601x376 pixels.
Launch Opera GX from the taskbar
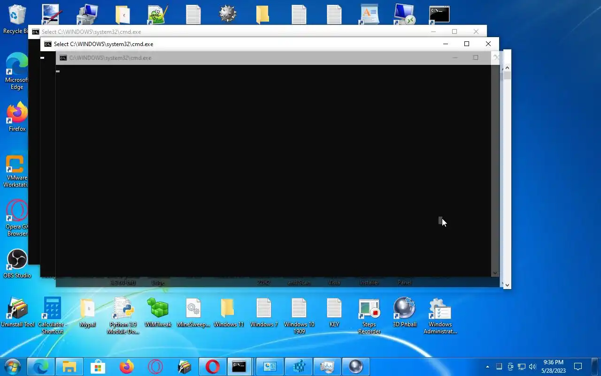click(155, 367)
